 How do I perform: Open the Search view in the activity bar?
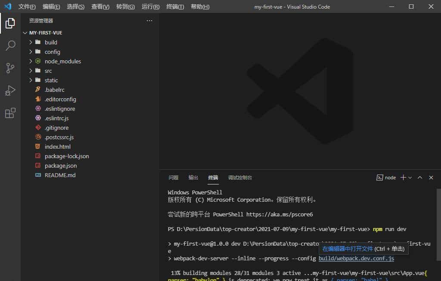click(10, 46)
